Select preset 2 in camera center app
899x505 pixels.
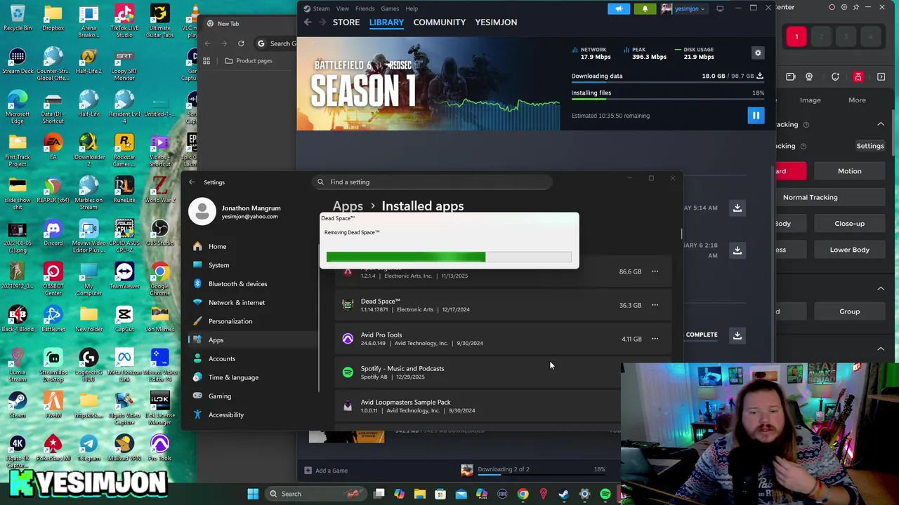coord(821,36)
